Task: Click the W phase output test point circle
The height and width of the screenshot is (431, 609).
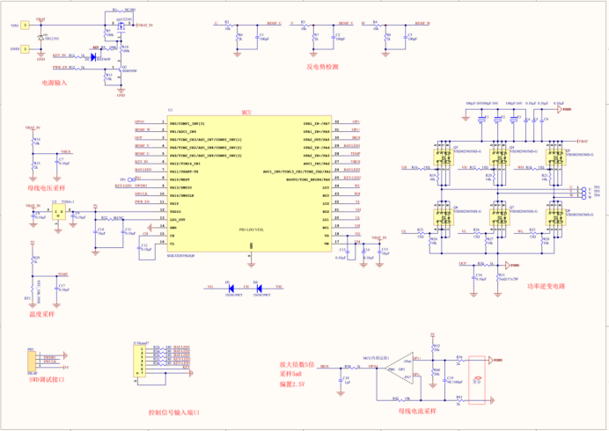Action: 583,197
